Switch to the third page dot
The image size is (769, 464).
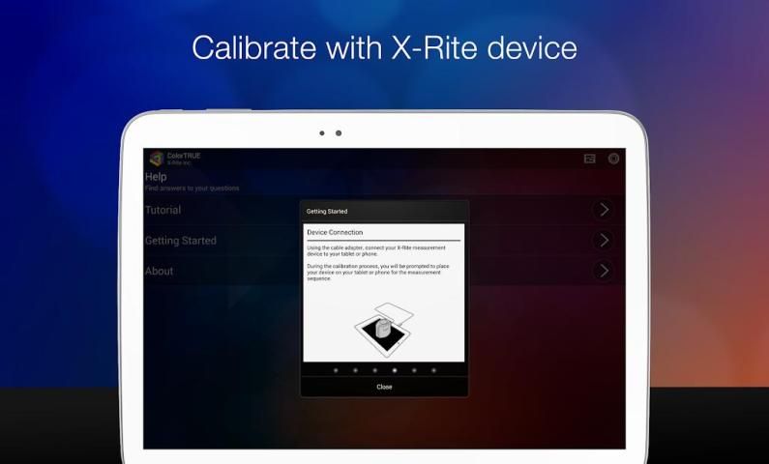(x=374, y=370)
